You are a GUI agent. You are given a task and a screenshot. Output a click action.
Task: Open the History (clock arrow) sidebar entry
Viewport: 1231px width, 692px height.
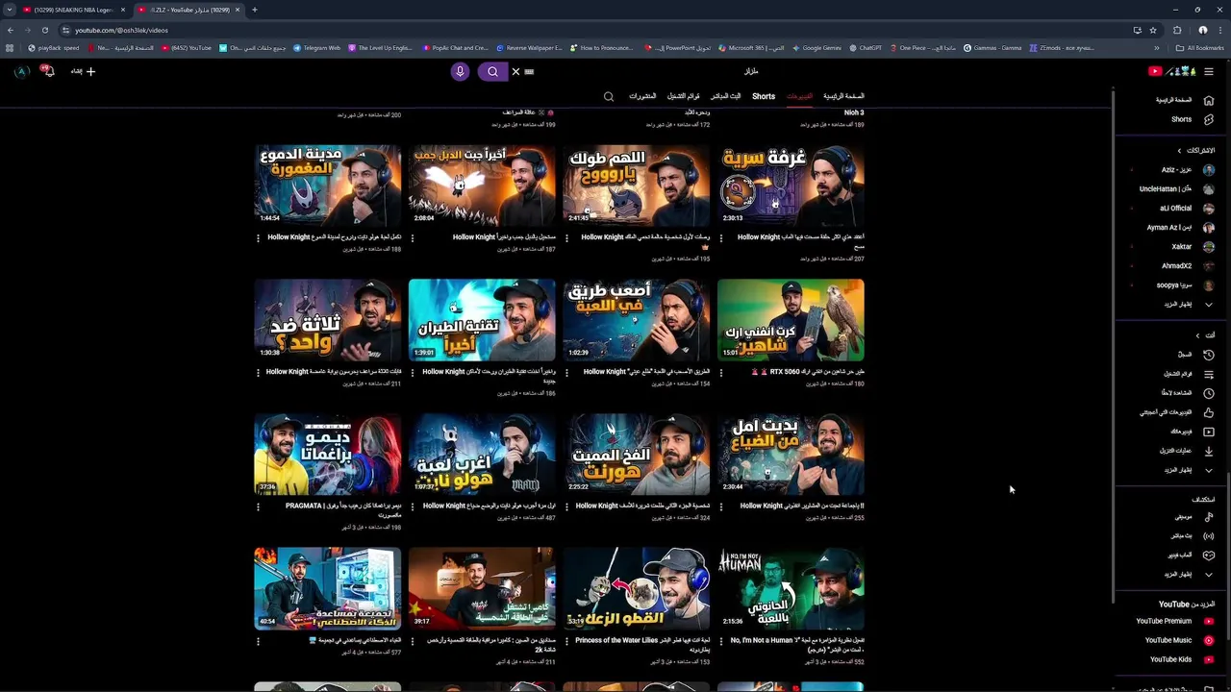(1209, 355)
